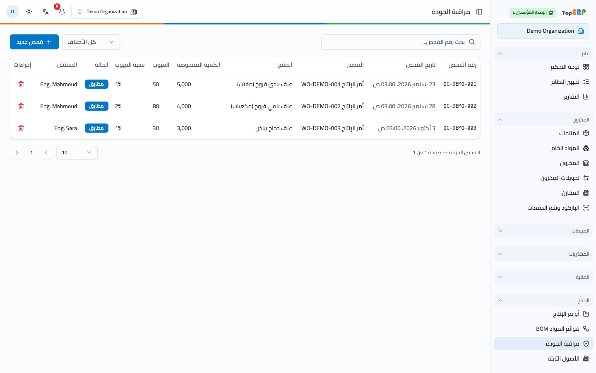The width and height of the screenshot is (596, 373).
Task: Collapse the المخزون sidebar section header
Action: [543, 120]
